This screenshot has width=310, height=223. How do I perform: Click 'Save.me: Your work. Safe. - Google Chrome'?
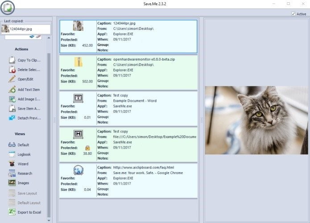(x=148, y=173)
